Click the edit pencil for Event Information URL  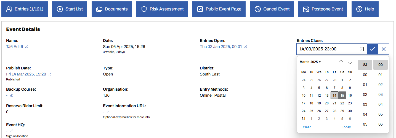click(x=108, y=112)
